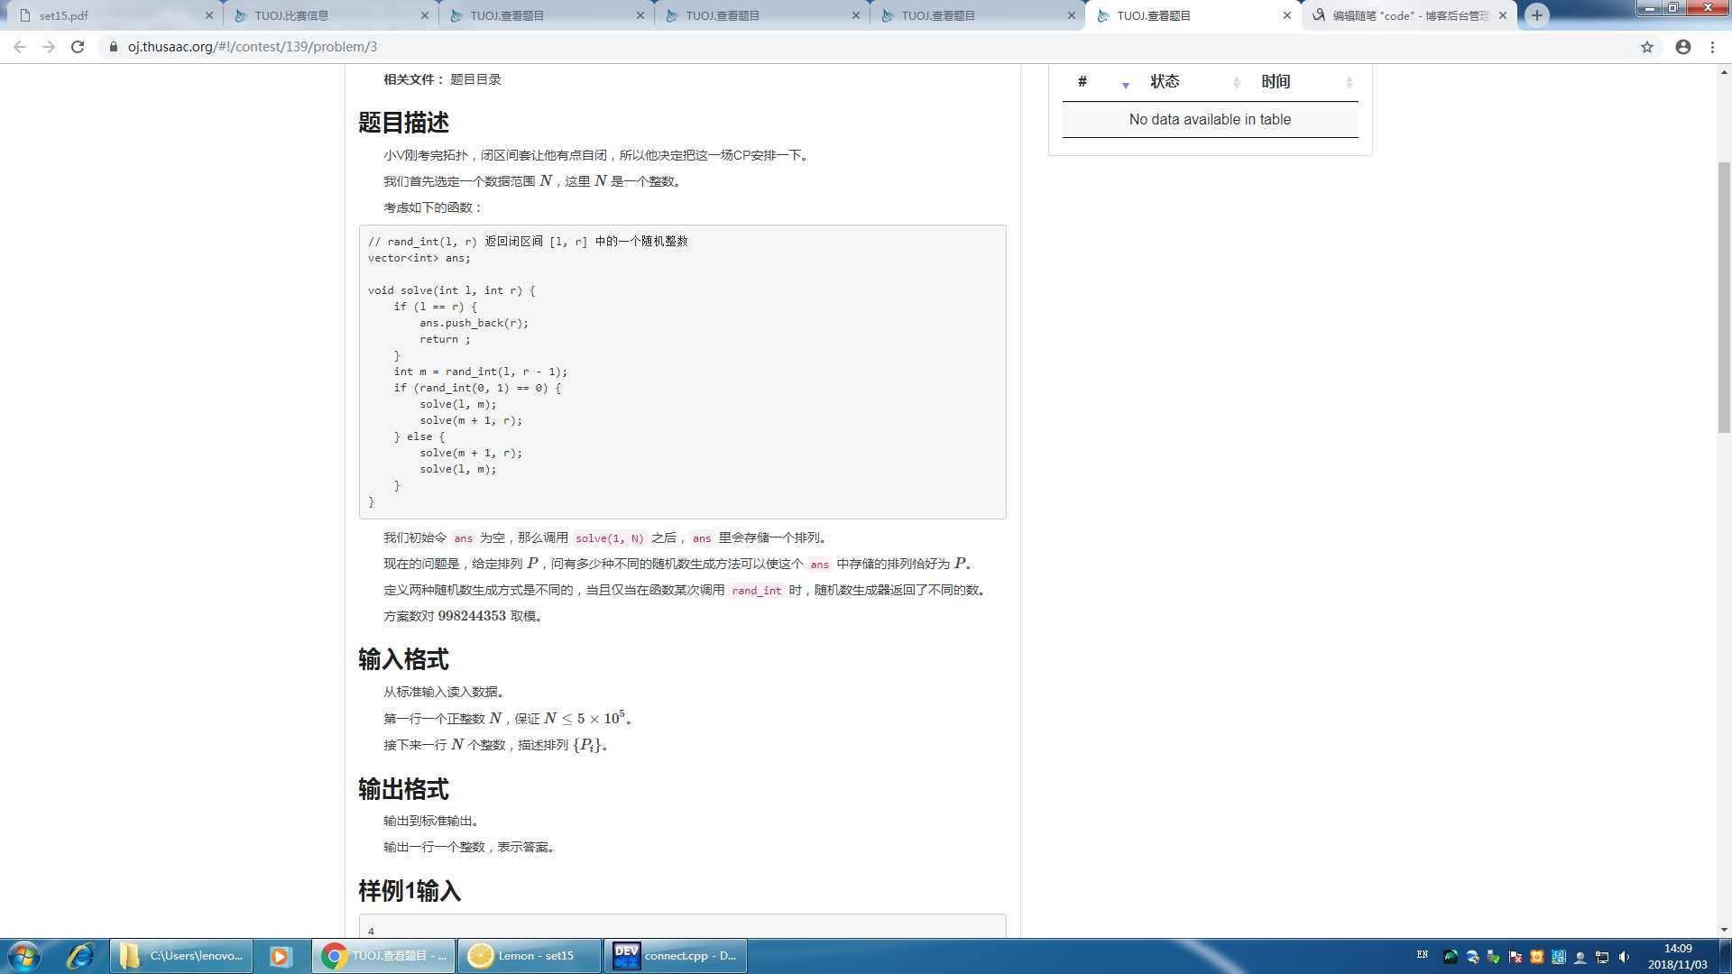Screen dimensions: 1732x974
Task: Open the media player taskbar icon
Action: 281,956
